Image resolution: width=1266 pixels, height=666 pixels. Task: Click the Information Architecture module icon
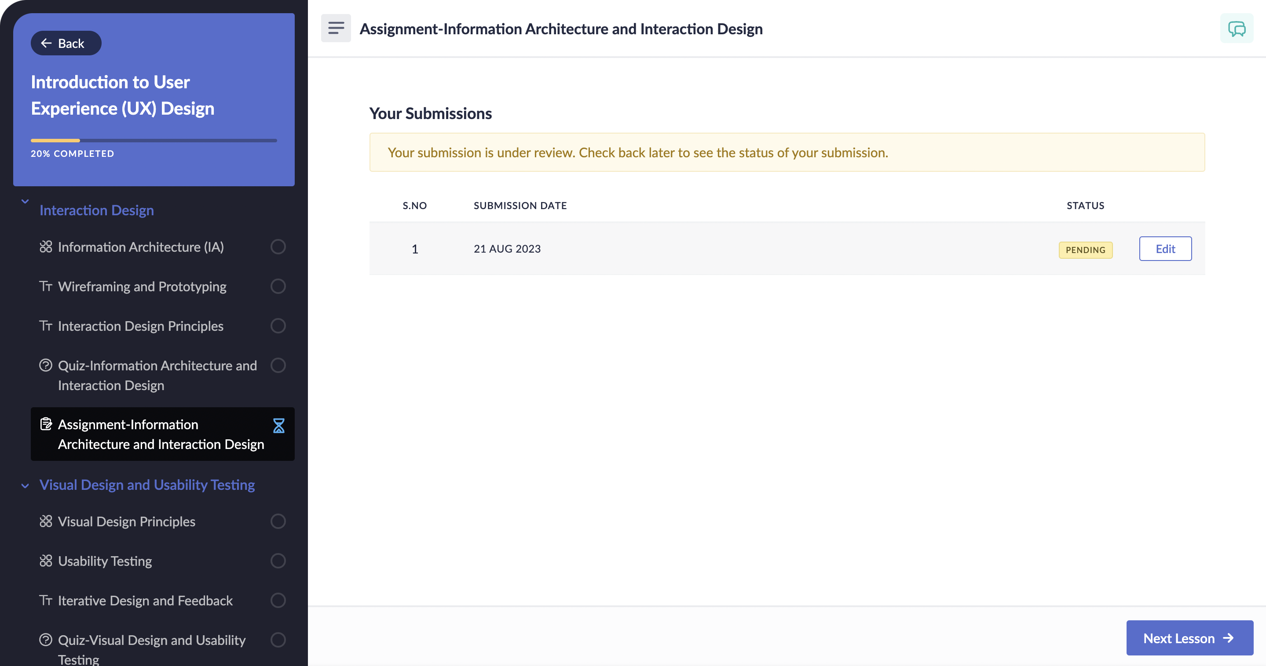coord(46,247)
